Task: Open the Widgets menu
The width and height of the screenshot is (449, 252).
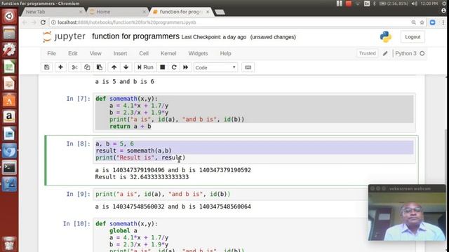Action: (198, 53)
